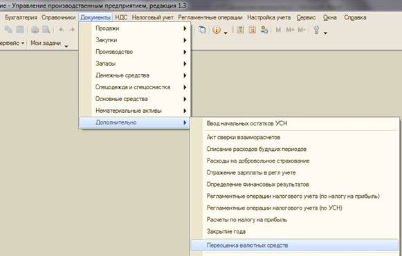Select Регламентные операции налогового учета (по УСН)

pos(295,208)
